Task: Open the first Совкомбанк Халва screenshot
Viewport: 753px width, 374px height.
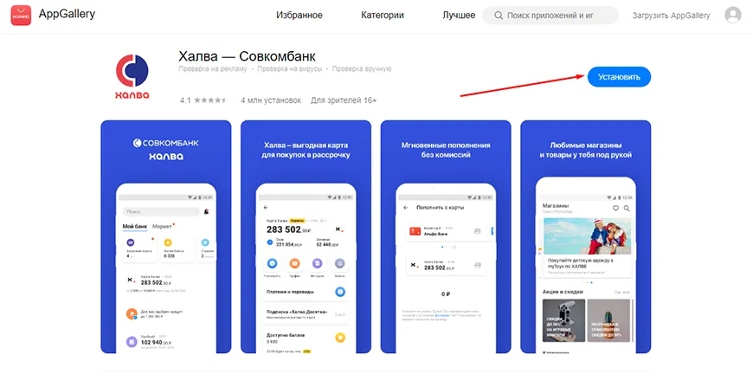Action: (x=165, y=236)
